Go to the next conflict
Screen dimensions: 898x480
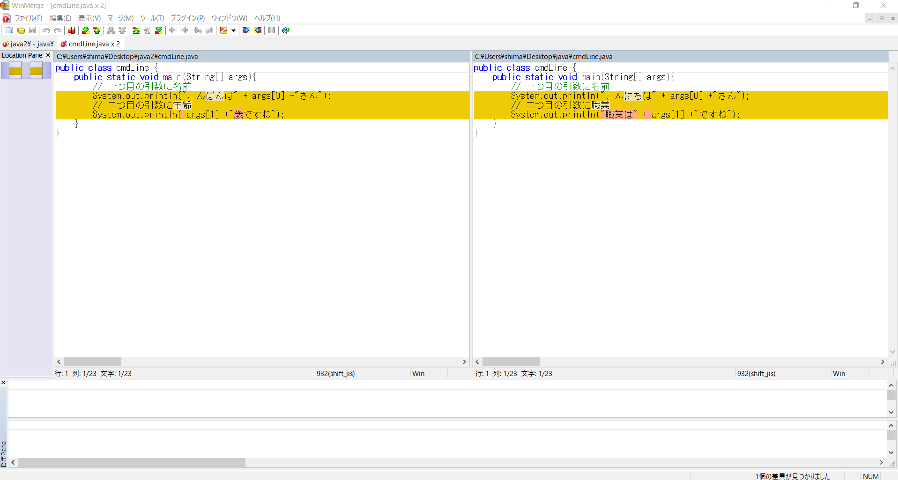click(111, 30)
